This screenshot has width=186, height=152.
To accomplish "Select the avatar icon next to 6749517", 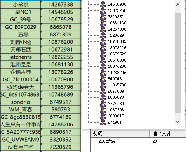I will click(103, 122).
